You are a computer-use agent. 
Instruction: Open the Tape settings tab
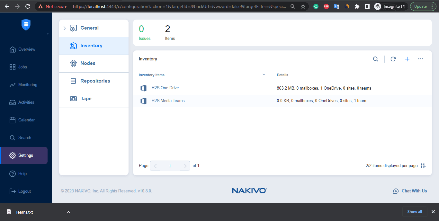(94, 99)
